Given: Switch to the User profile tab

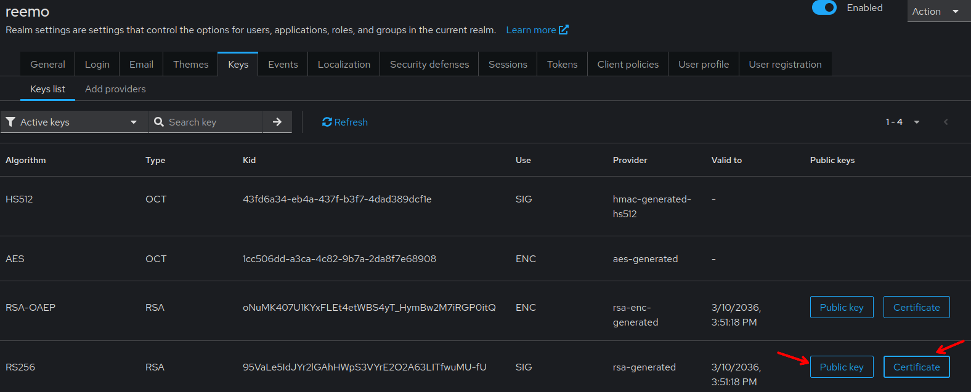Looking at the screenshot, I should click(704, 64).
